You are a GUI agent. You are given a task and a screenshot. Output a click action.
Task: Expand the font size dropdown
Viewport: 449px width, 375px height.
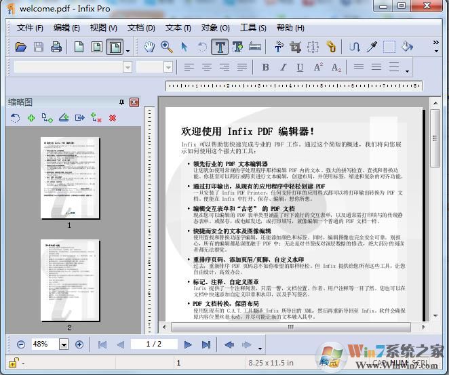tap(168, 67)
